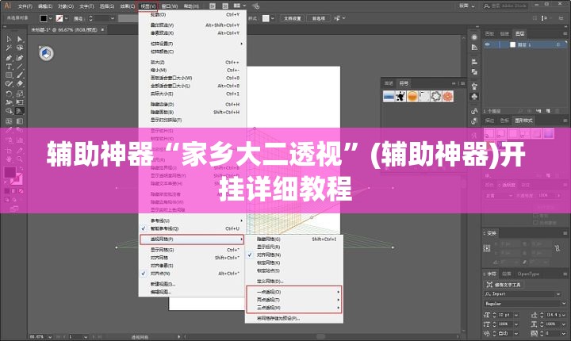The height and width of the screenshot is (341, 571).
Task: Select the Line Segment tool
Action: (20, 67)
